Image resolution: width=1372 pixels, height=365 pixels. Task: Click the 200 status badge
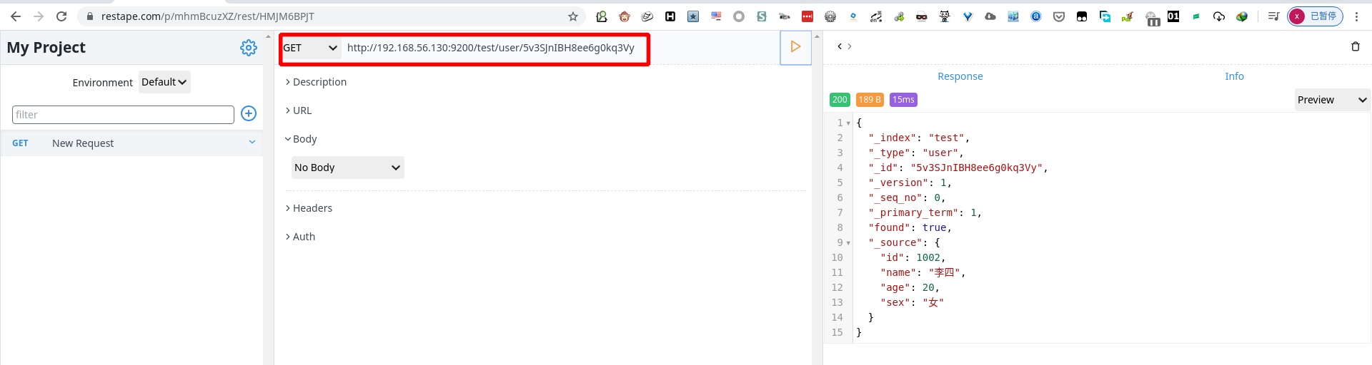coord(840,100)
